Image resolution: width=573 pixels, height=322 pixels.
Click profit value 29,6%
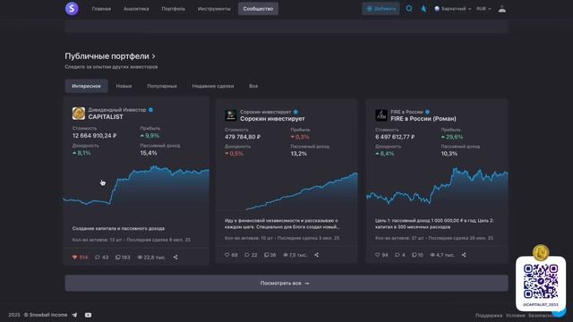click(x=452, y=137)
